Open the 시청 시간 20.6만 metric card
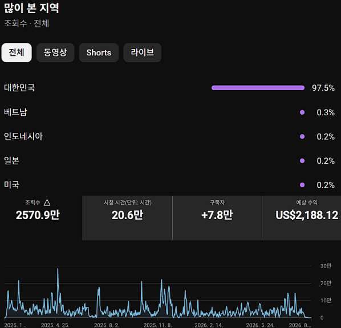Screen dimensions: 341x328 point(127,218)
